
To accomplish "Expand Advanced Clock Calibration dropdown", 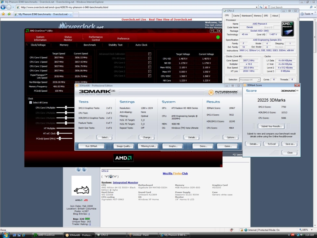I will [150, 54].
